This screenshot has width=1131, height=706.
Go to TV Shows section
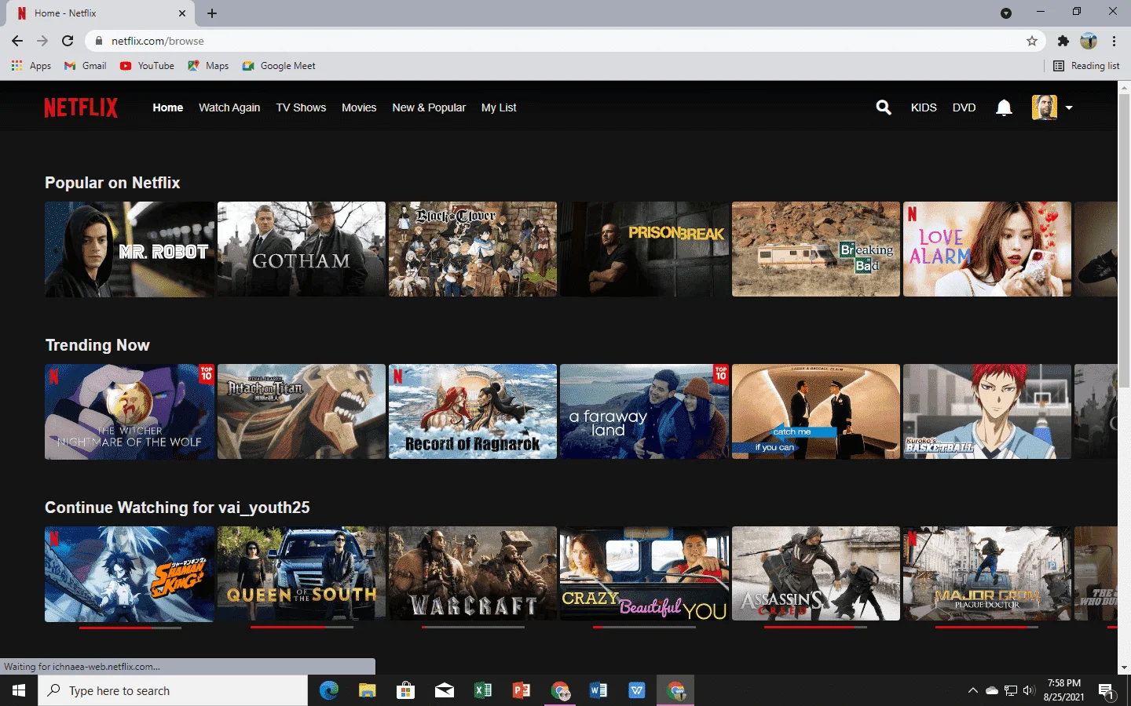point(301,107)
